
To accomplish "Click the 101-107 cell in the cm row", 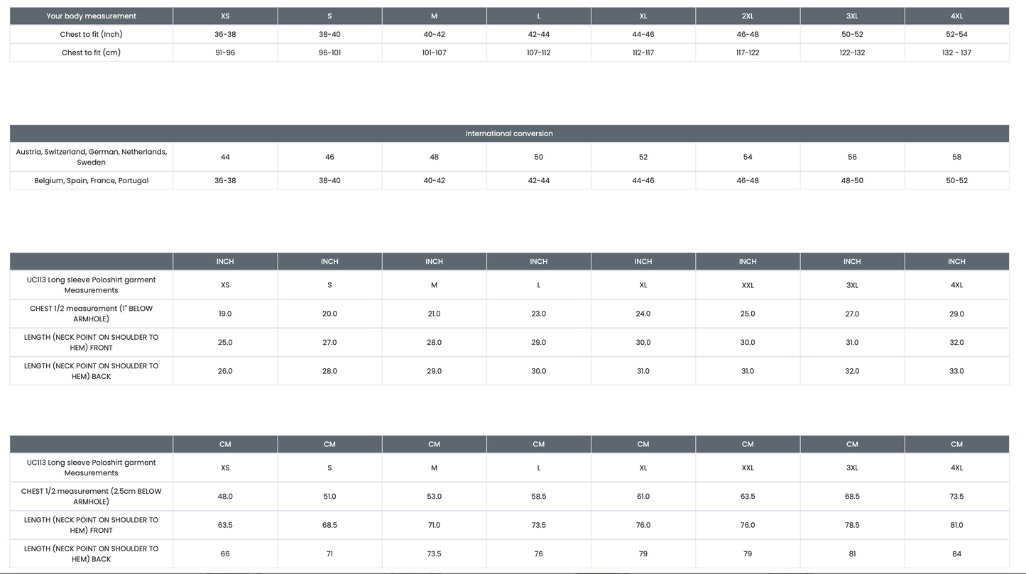I will pyautogui.click(x=434, y=53).
